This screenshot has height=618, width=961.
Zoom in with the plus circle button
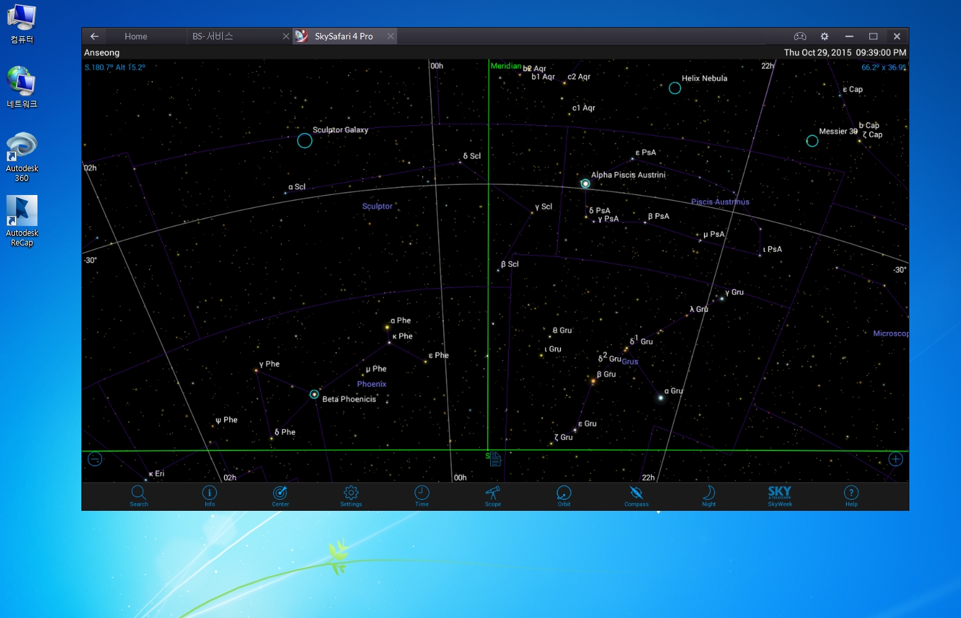895,459
